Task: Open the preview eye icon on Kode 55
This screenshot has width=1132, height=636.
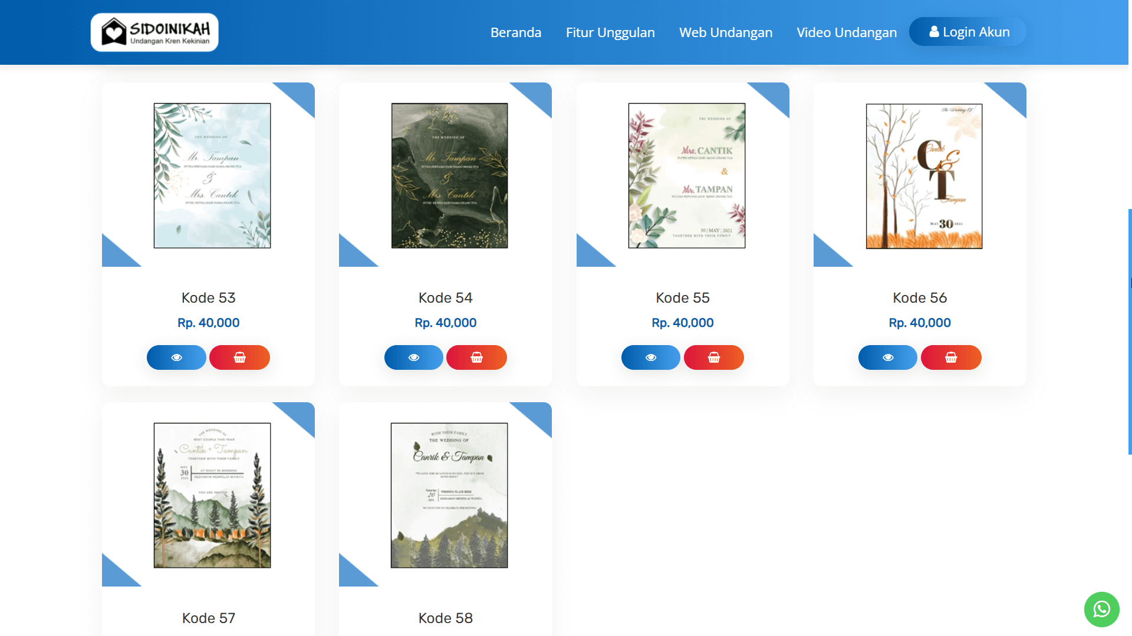Action: point(650,357)
